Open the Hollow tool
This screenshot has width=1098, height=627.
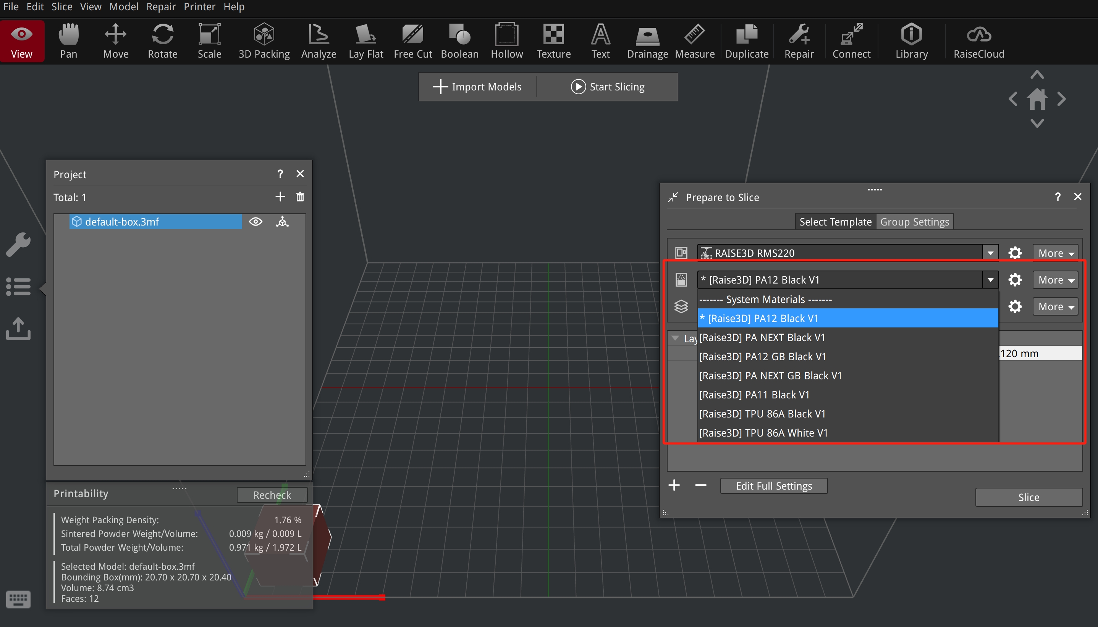pos(507,41)
